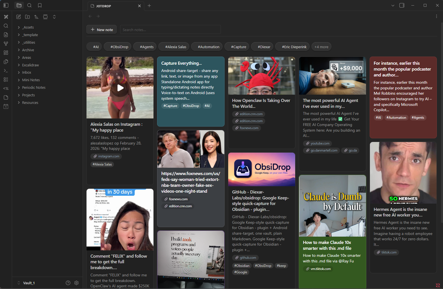
Task: Click the New note button
Action: pos(102,29)
